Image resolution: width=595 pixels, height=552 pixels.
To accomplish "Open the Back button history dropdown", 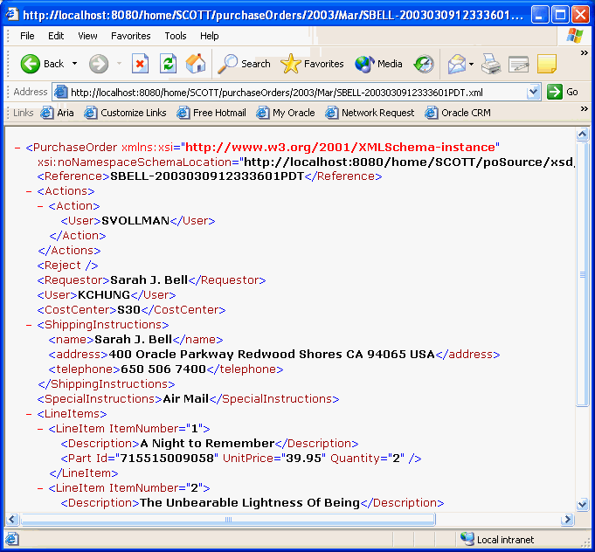I will [x=75, y=64].
